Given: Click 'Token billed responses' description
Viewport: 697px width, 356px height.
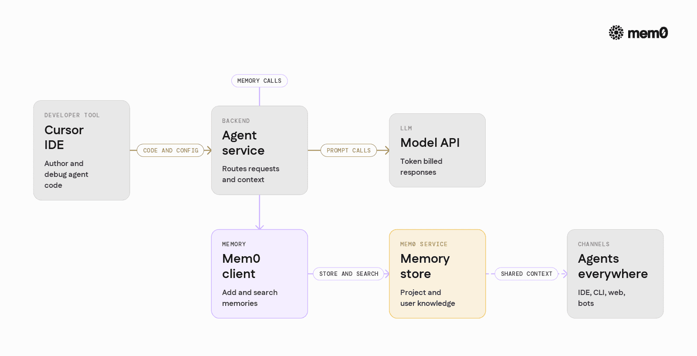Looking at the screenshot, I should 421,166.
